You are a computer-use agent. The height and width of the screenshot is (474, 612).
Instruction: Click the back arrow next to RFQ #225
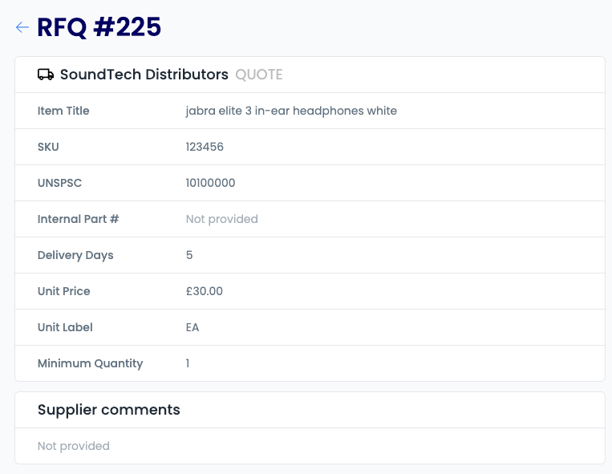(22, 27)
